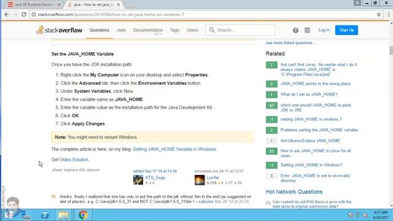393x221 pixels.
Task: Open the Tags nav item
Action: coord(174,30)
